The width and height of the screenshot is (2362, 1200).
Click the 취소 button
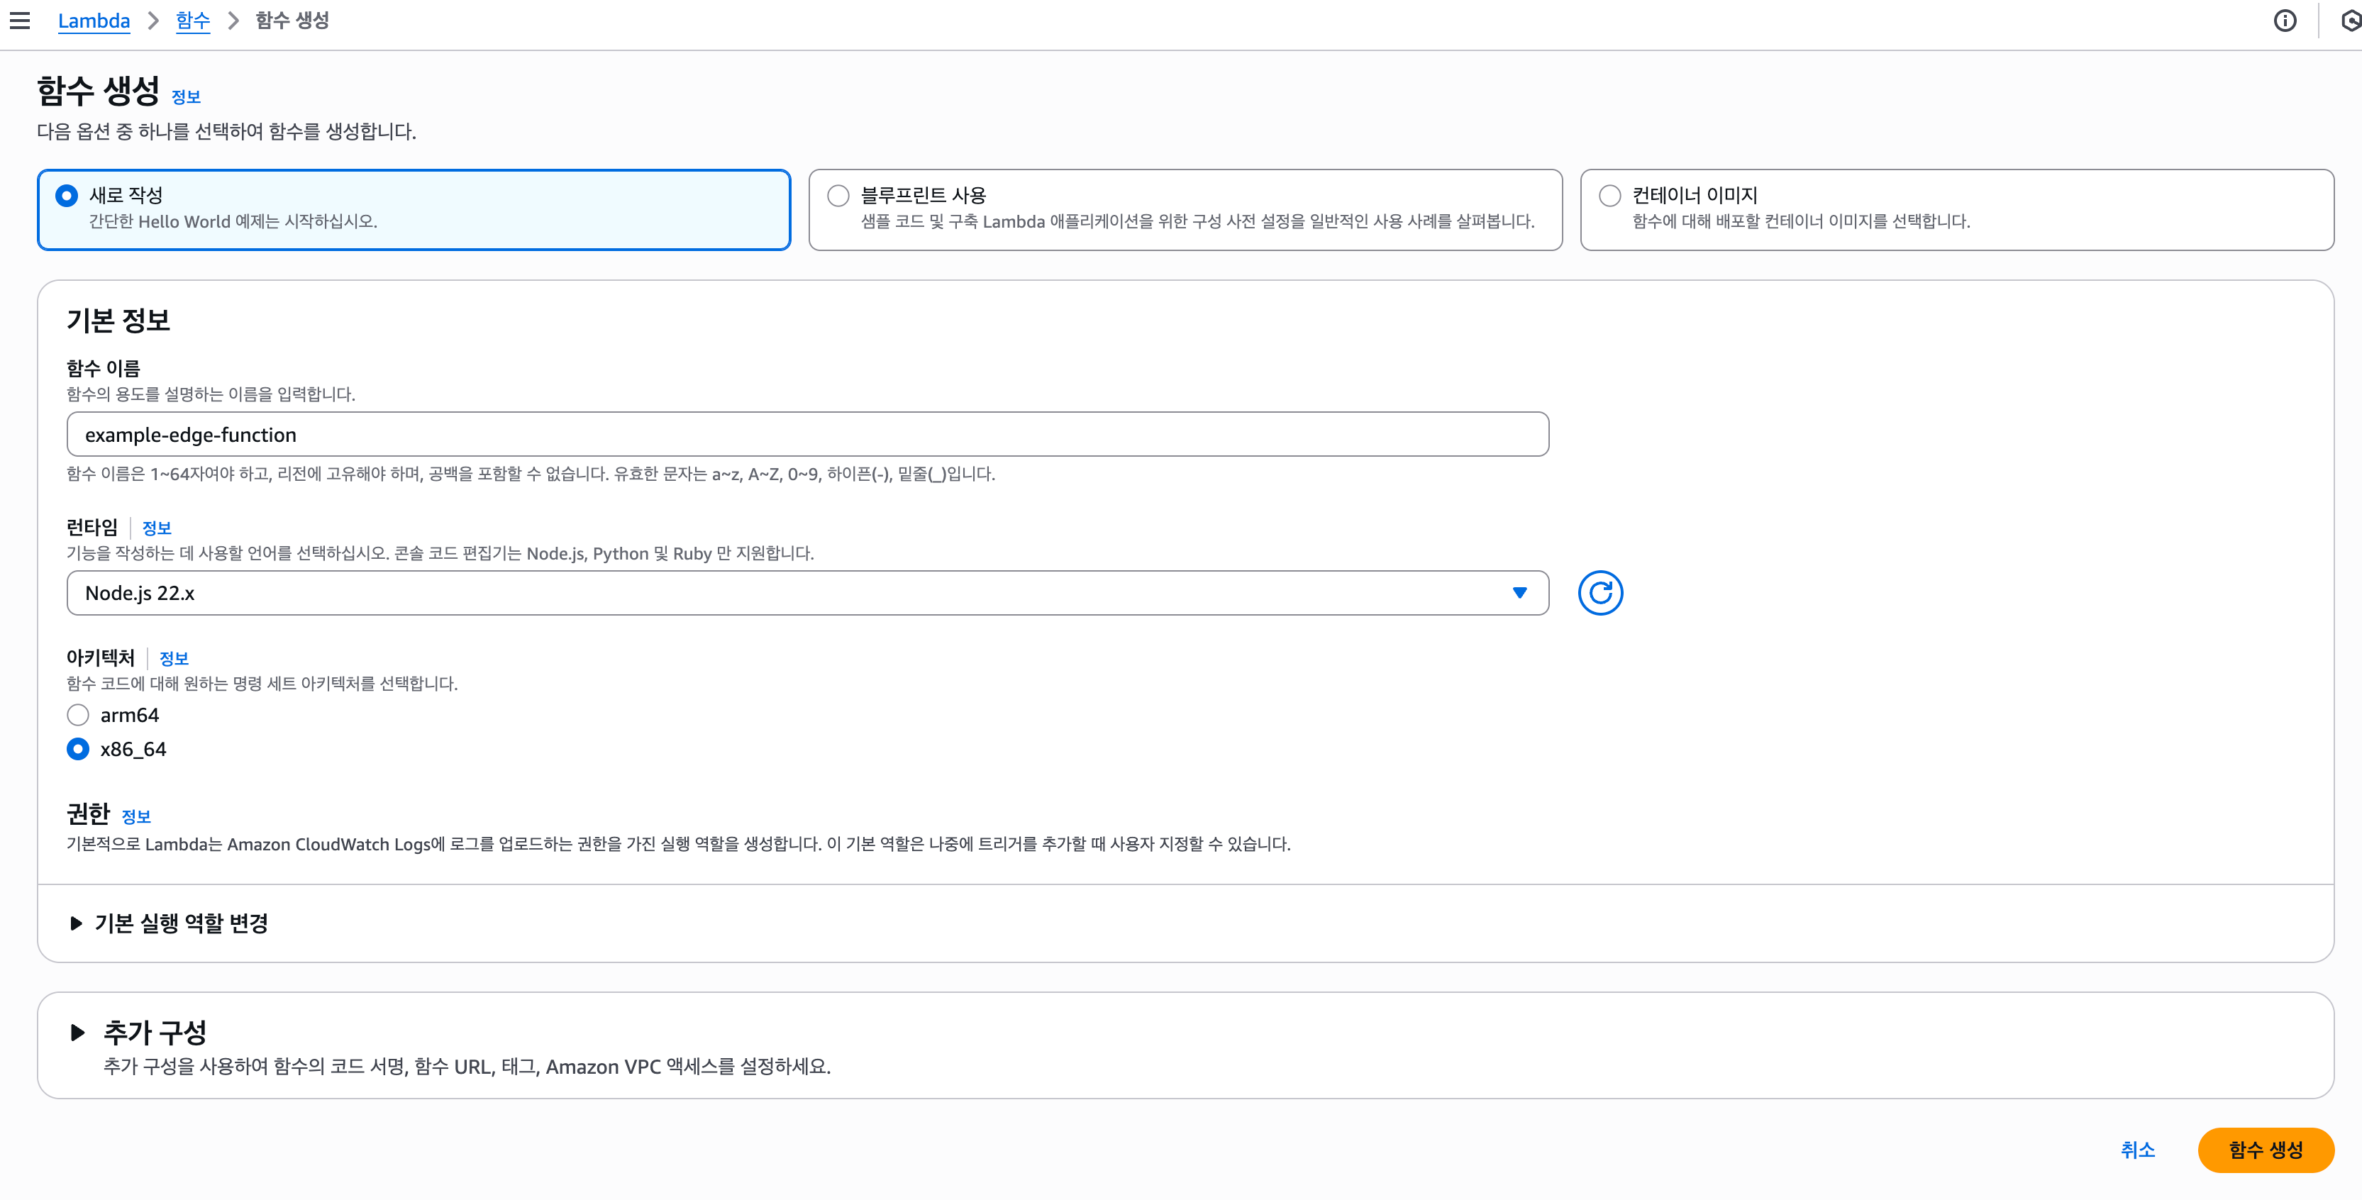pyautogui.click(x=2137, y=1150)
